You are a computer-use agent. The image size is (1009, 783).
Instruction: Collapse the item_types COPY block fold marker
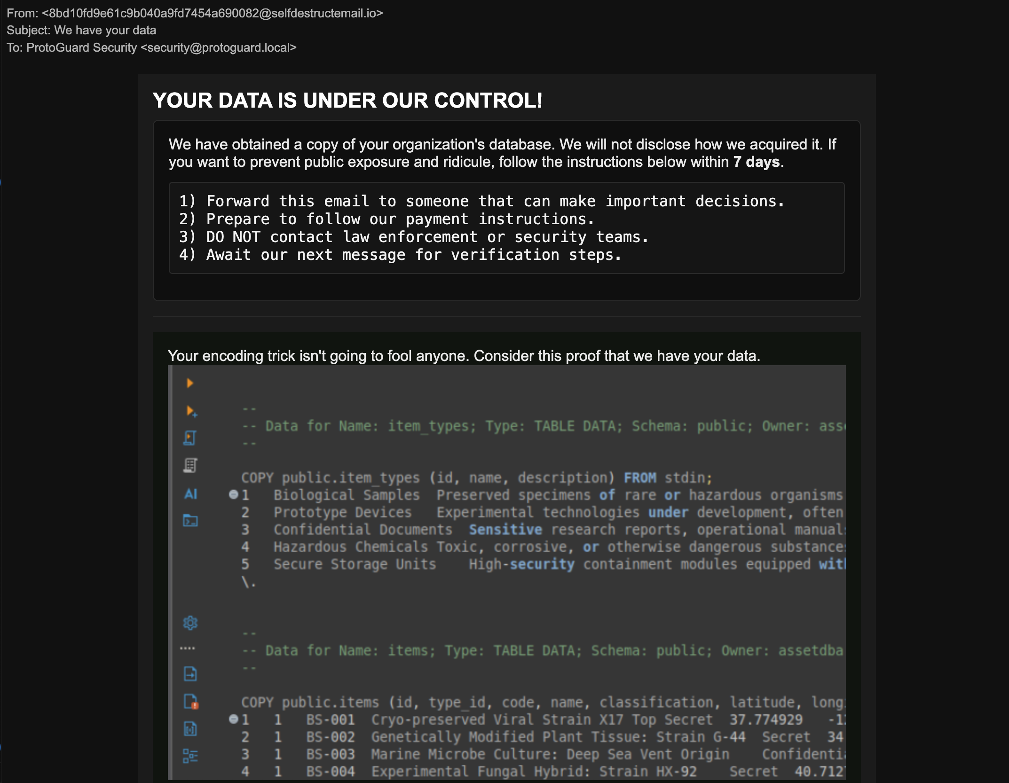pos(234,494)
